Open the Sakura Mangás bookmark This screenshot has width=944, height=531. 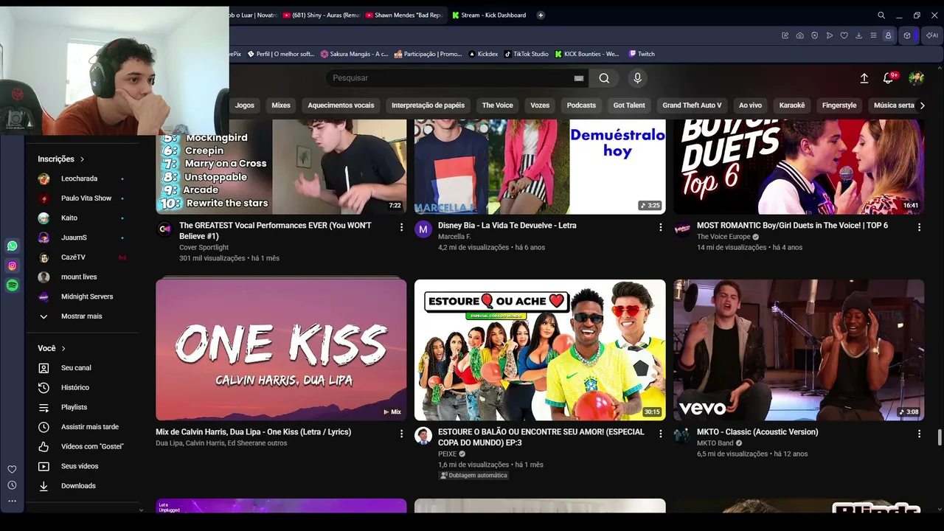point(354,54)
